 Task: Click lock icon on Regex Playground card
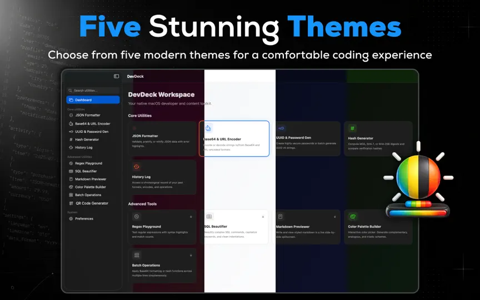click(191, 217)
